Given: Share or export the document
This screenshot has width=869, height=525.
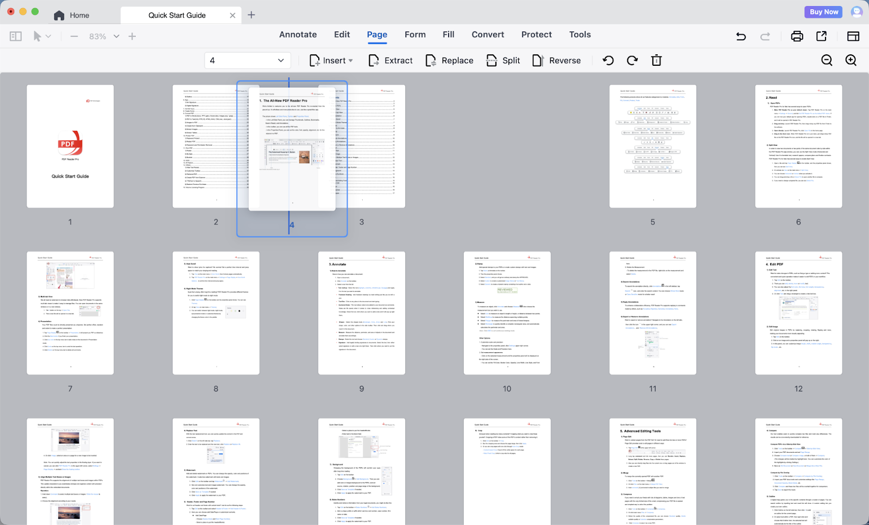Looking at the screenshot, I should [821, 36].
